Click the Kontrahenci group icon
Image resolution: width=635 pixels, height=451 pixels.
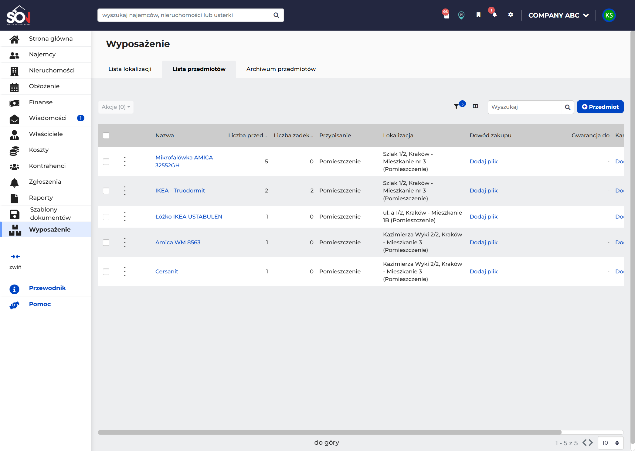(x=14, y=166)
